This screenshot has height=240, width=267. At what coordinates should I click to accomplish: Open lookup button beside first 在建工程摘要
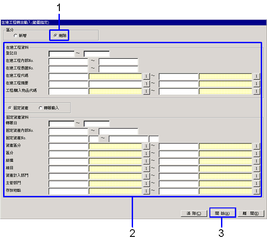coord(146,84)
